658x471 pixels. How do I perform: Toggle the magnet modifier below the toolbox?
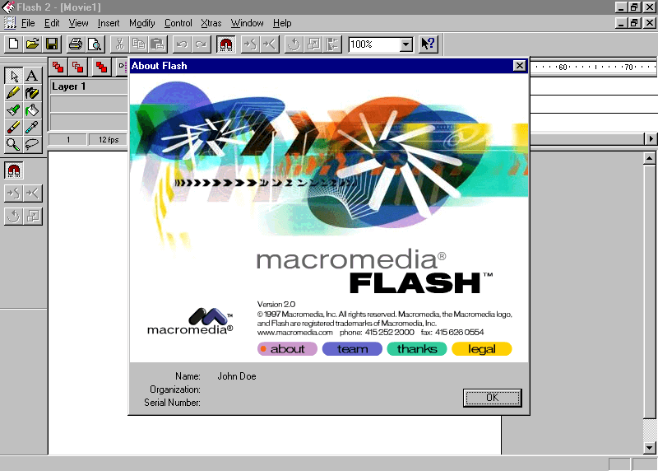point(13,170)
